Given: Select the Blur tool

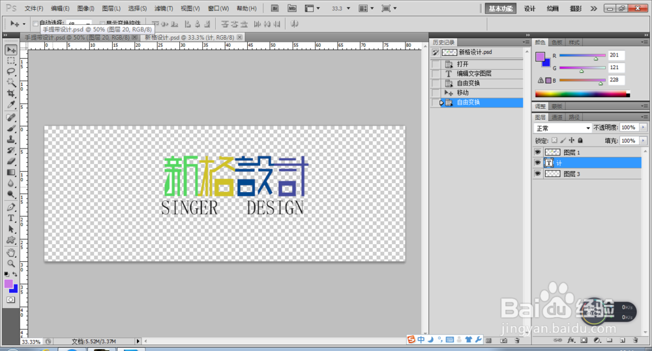Looking at the screenshot, I should pos(11,183).
